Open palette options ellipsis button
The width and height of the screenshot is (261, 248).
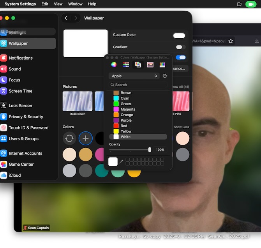165,76
